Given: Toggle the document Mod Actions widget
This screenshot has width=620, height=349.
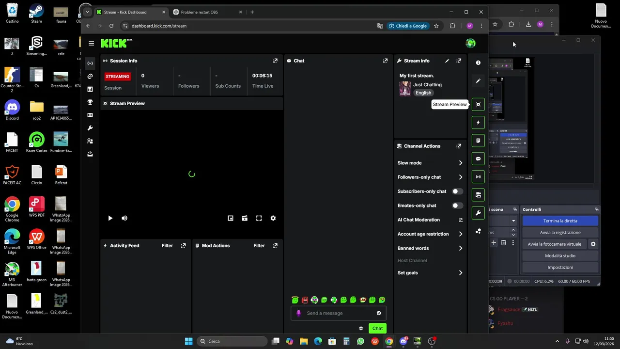Looking at the screenshot, I should [x=478, y=141].
